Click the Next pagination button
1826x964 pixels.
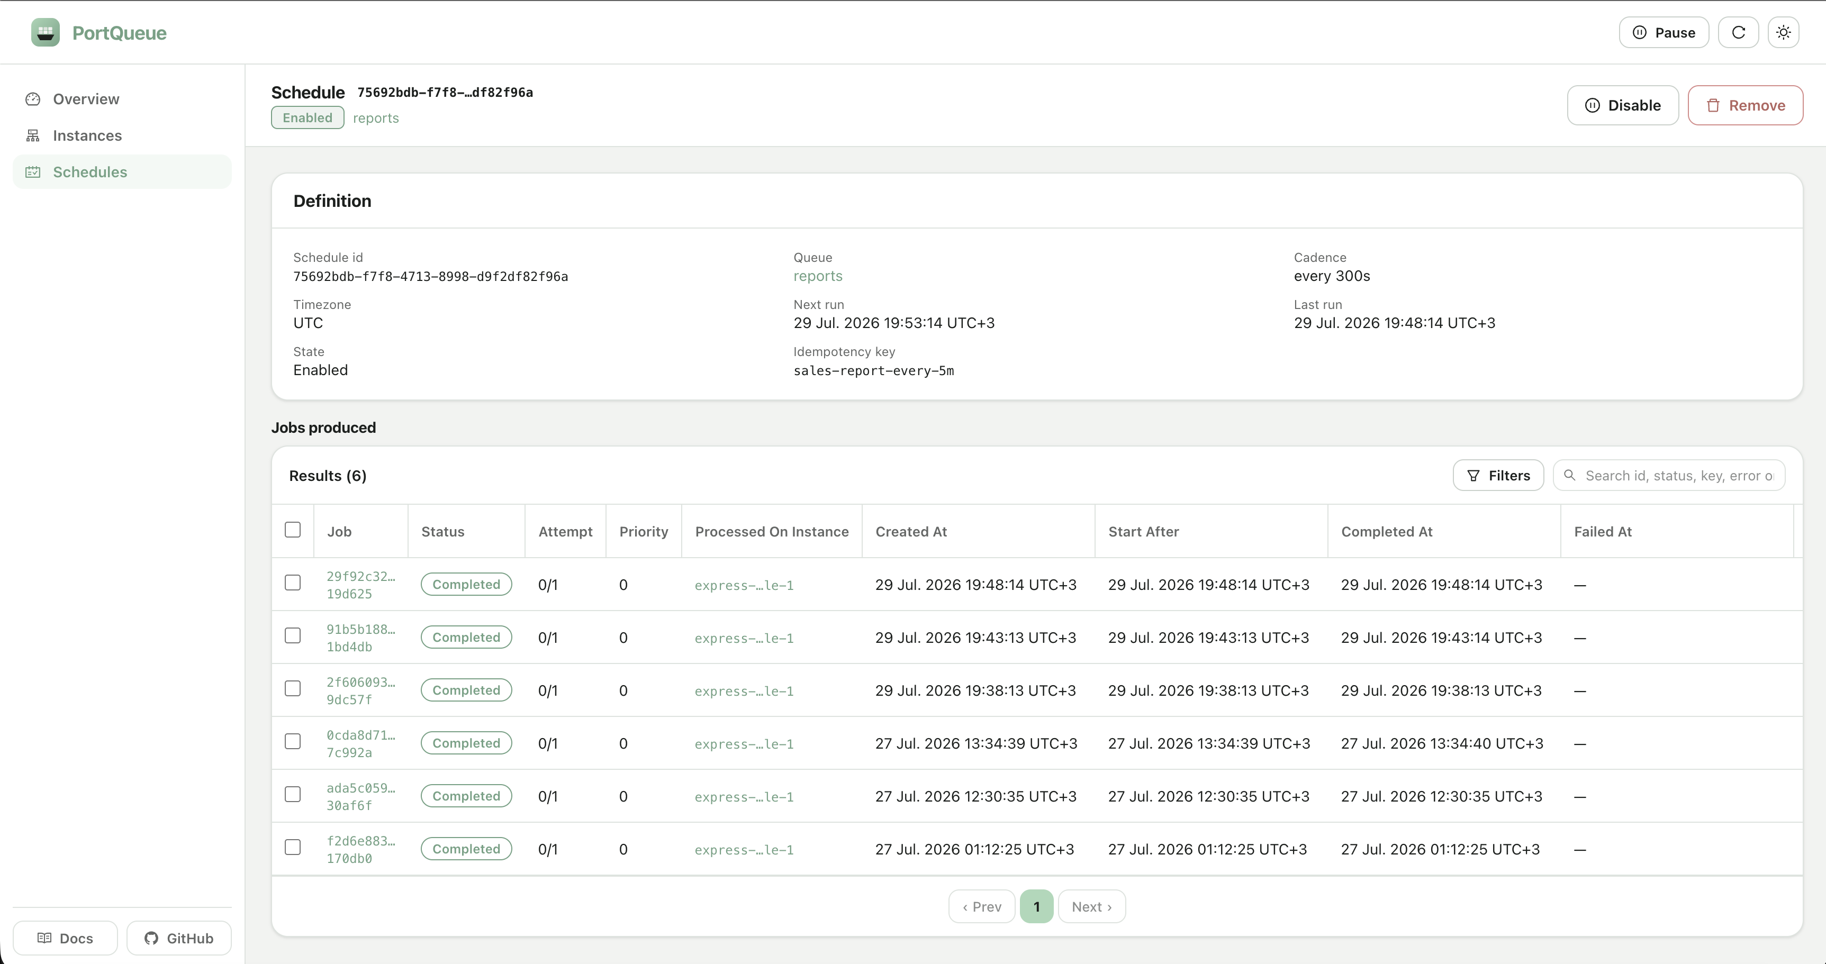coord(1091,906)
